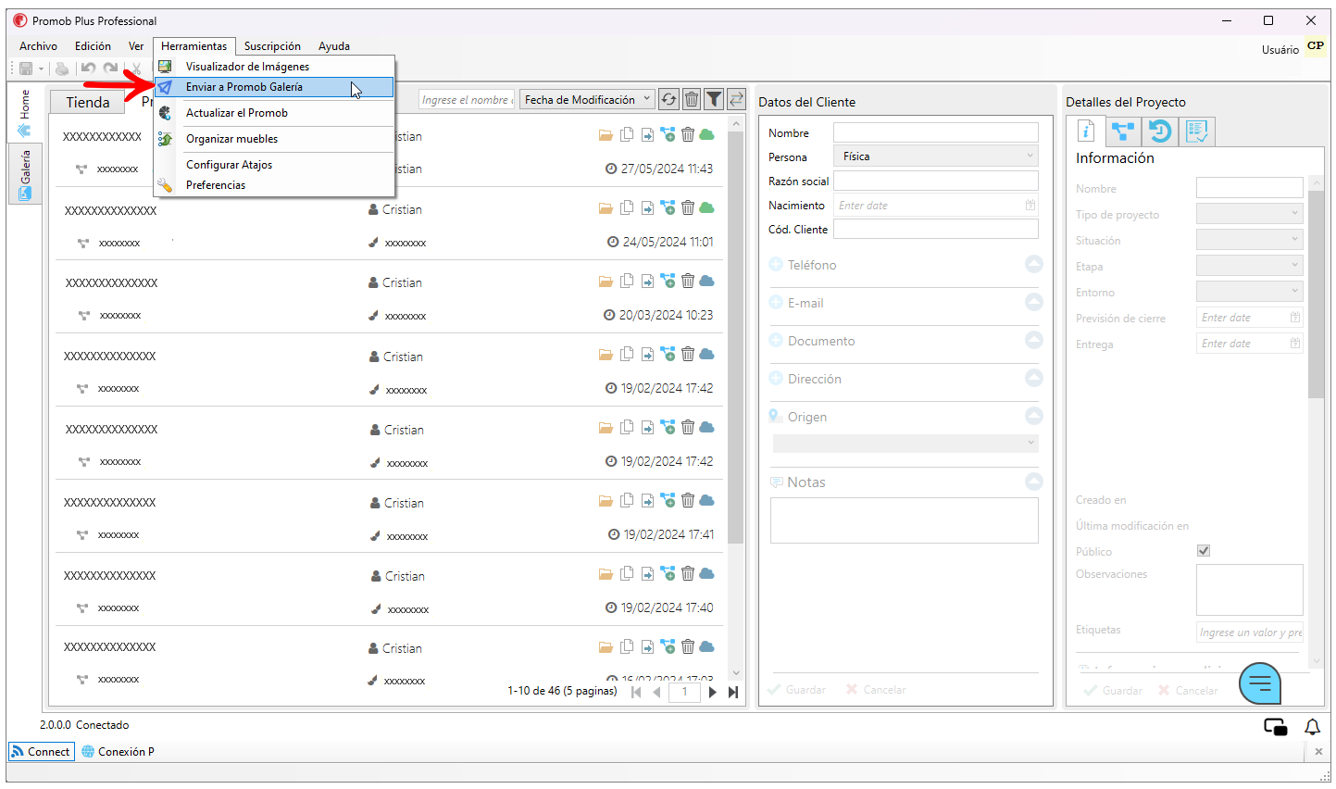
Task: Click copy icon for 27/05/2024 11:43 project
Action: [x=627, y=134]
